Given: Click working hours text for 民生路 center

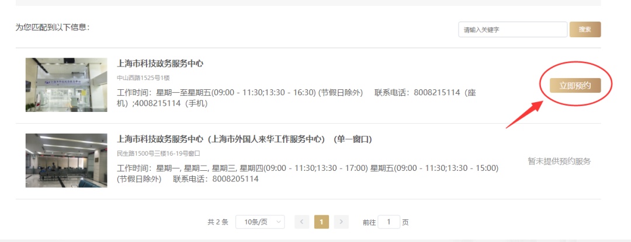Looking at the screenshot, I should [x=308, y=173].
